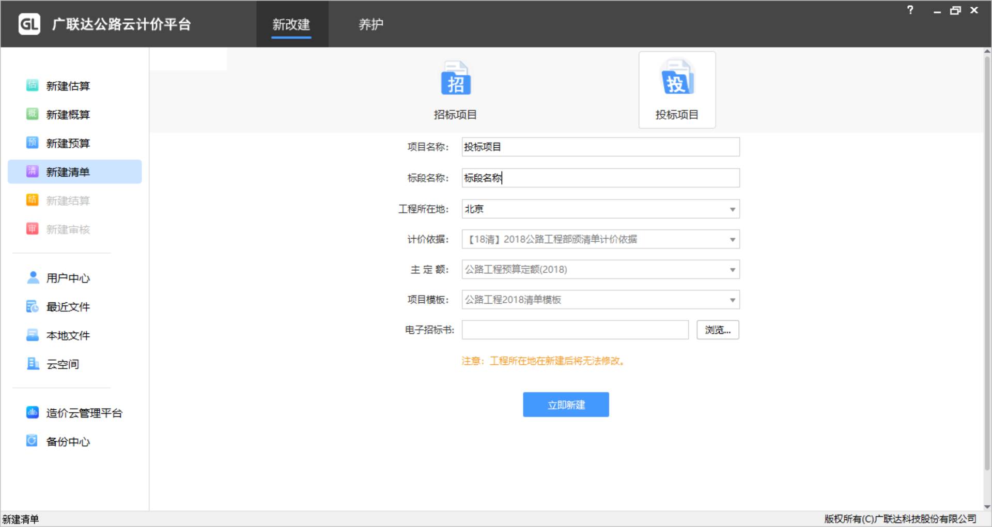Switch to the 养护 tab

[x=371, y=24]
